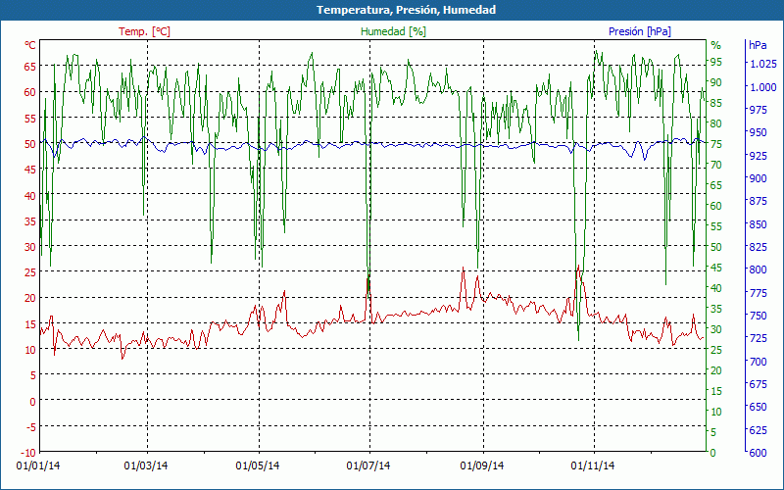
Task: Select the blue 'Presión [hPa]' legend label
Action: click(x=640, y=31)
